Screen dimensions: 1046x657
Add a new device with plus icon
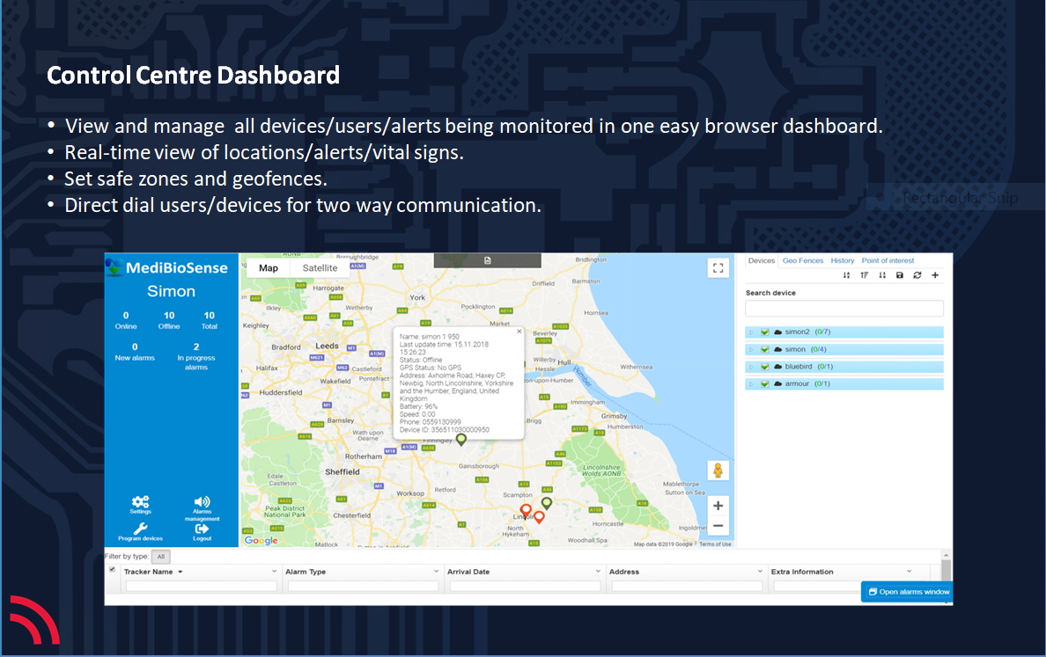935,275
